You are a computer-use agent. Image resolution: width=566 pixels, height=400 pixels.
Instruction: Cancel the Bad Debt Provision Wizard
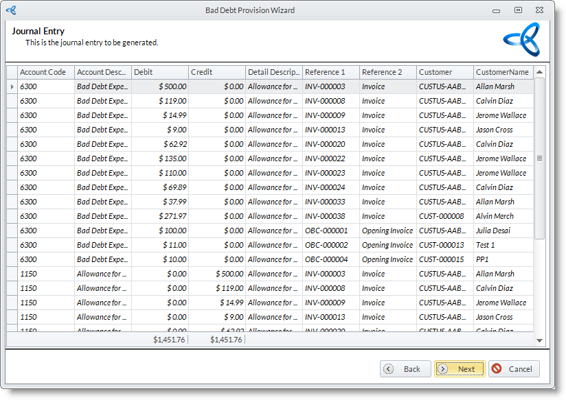514,368
